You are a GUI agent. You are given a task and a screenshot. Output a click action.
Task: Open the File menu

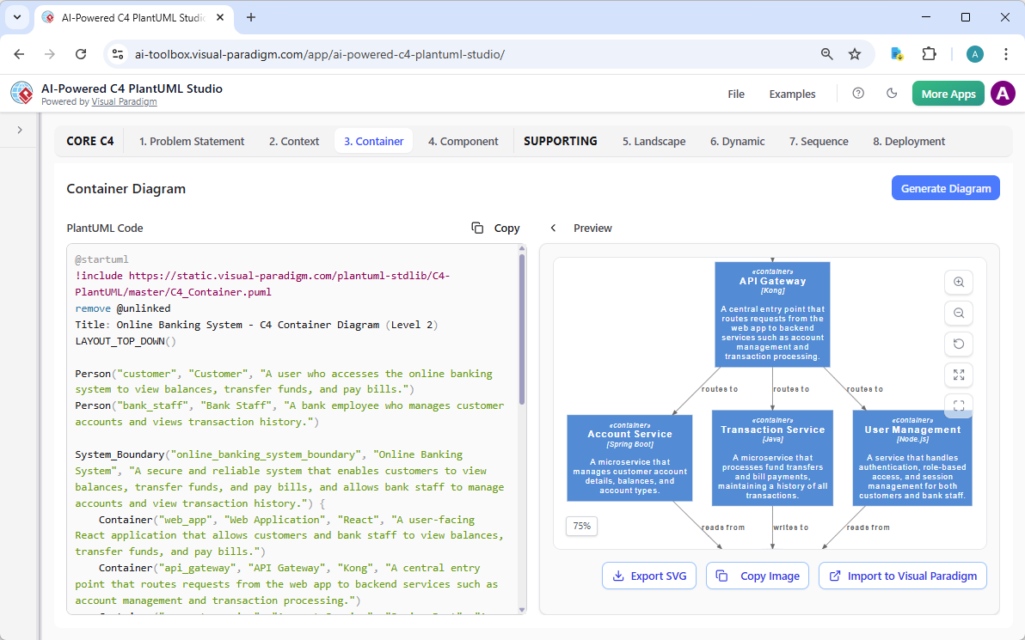pyautogui.click(x=736, y=94)
